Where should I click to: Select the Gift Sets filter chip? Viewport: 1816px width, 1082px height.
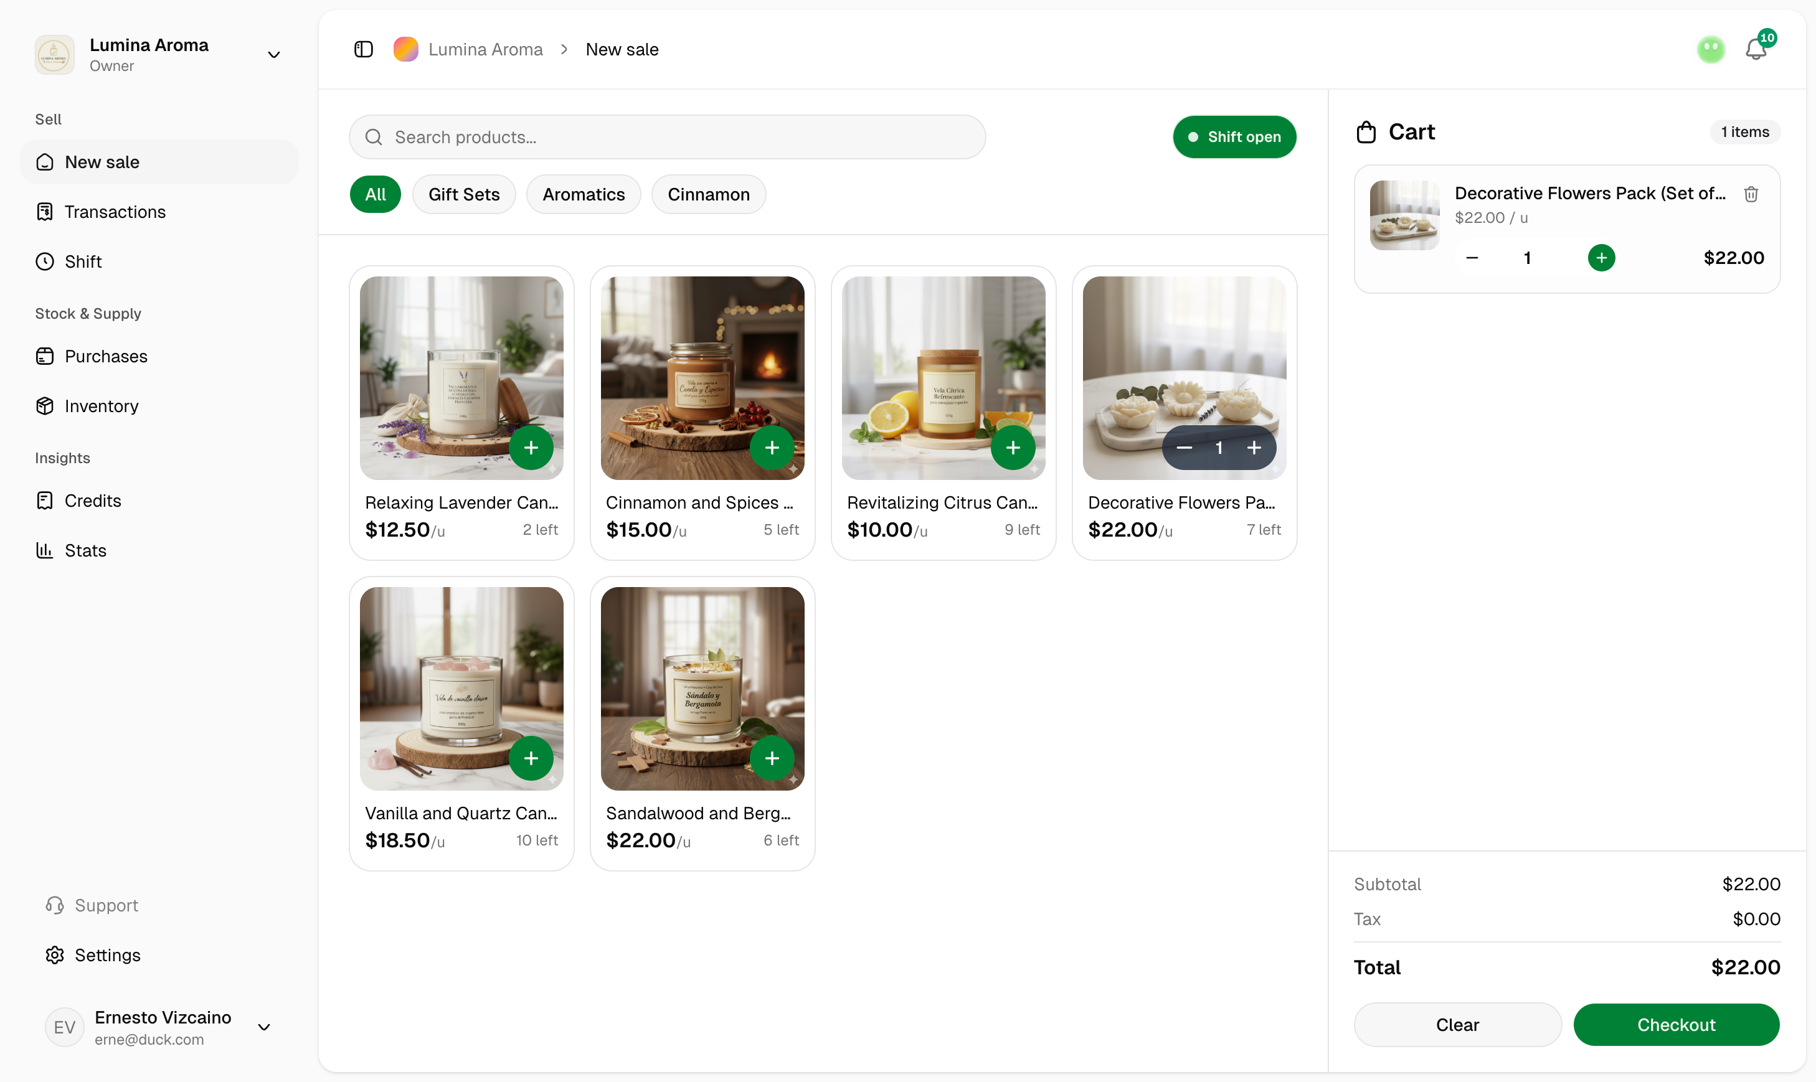tap(464, 194)
